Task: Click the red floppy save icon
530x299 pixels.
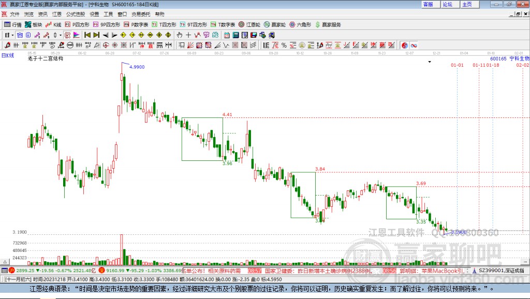Action: pyautogui.click(x=254, y=35)
